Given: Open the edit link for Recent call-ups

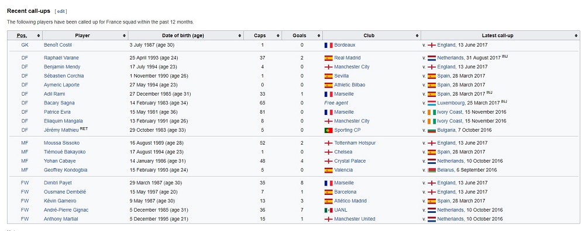Looking at the screenshot, I should (61, 12).
